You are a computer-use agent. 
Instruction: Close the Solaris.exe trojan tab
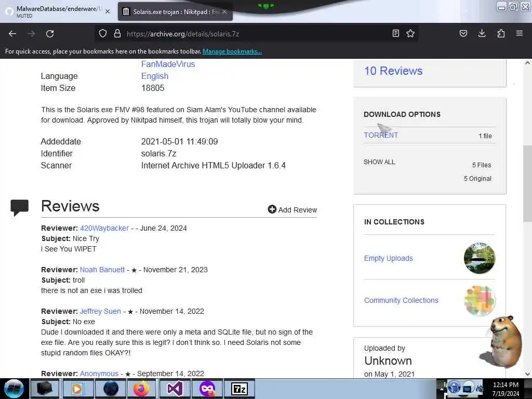tap(224, 11)
